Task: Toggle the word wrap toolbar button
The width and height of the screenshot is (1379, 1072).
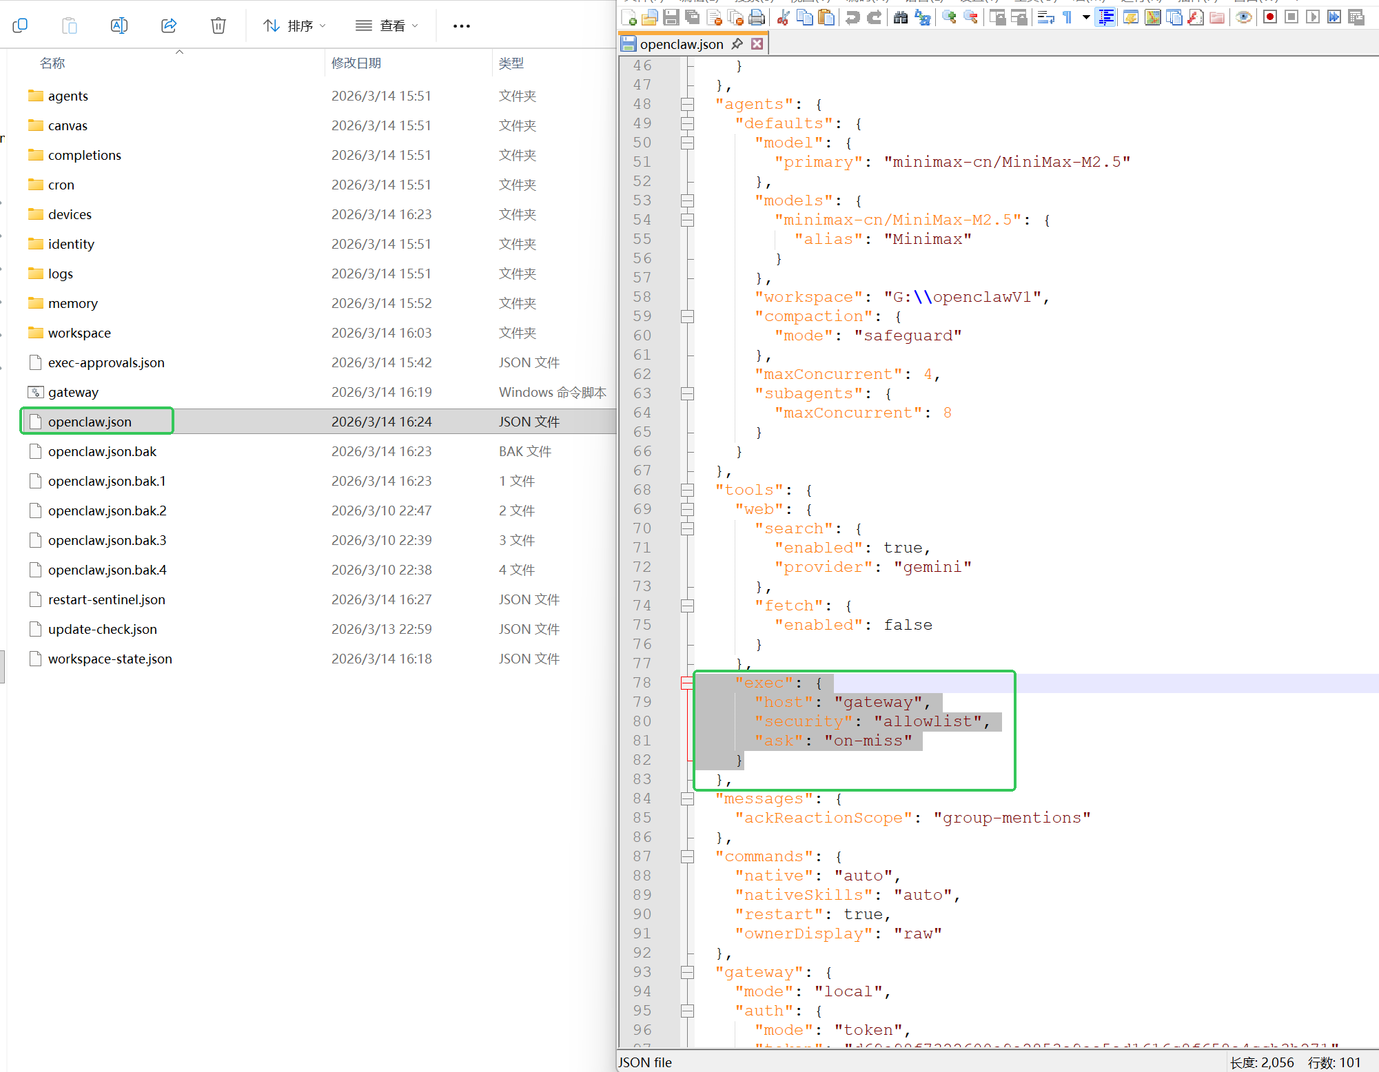Action: coord(1045,17)
